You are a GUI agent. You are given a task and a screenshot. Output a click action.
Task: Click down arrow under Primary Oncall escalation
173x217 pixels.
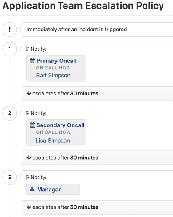click(x=29, y=93)
